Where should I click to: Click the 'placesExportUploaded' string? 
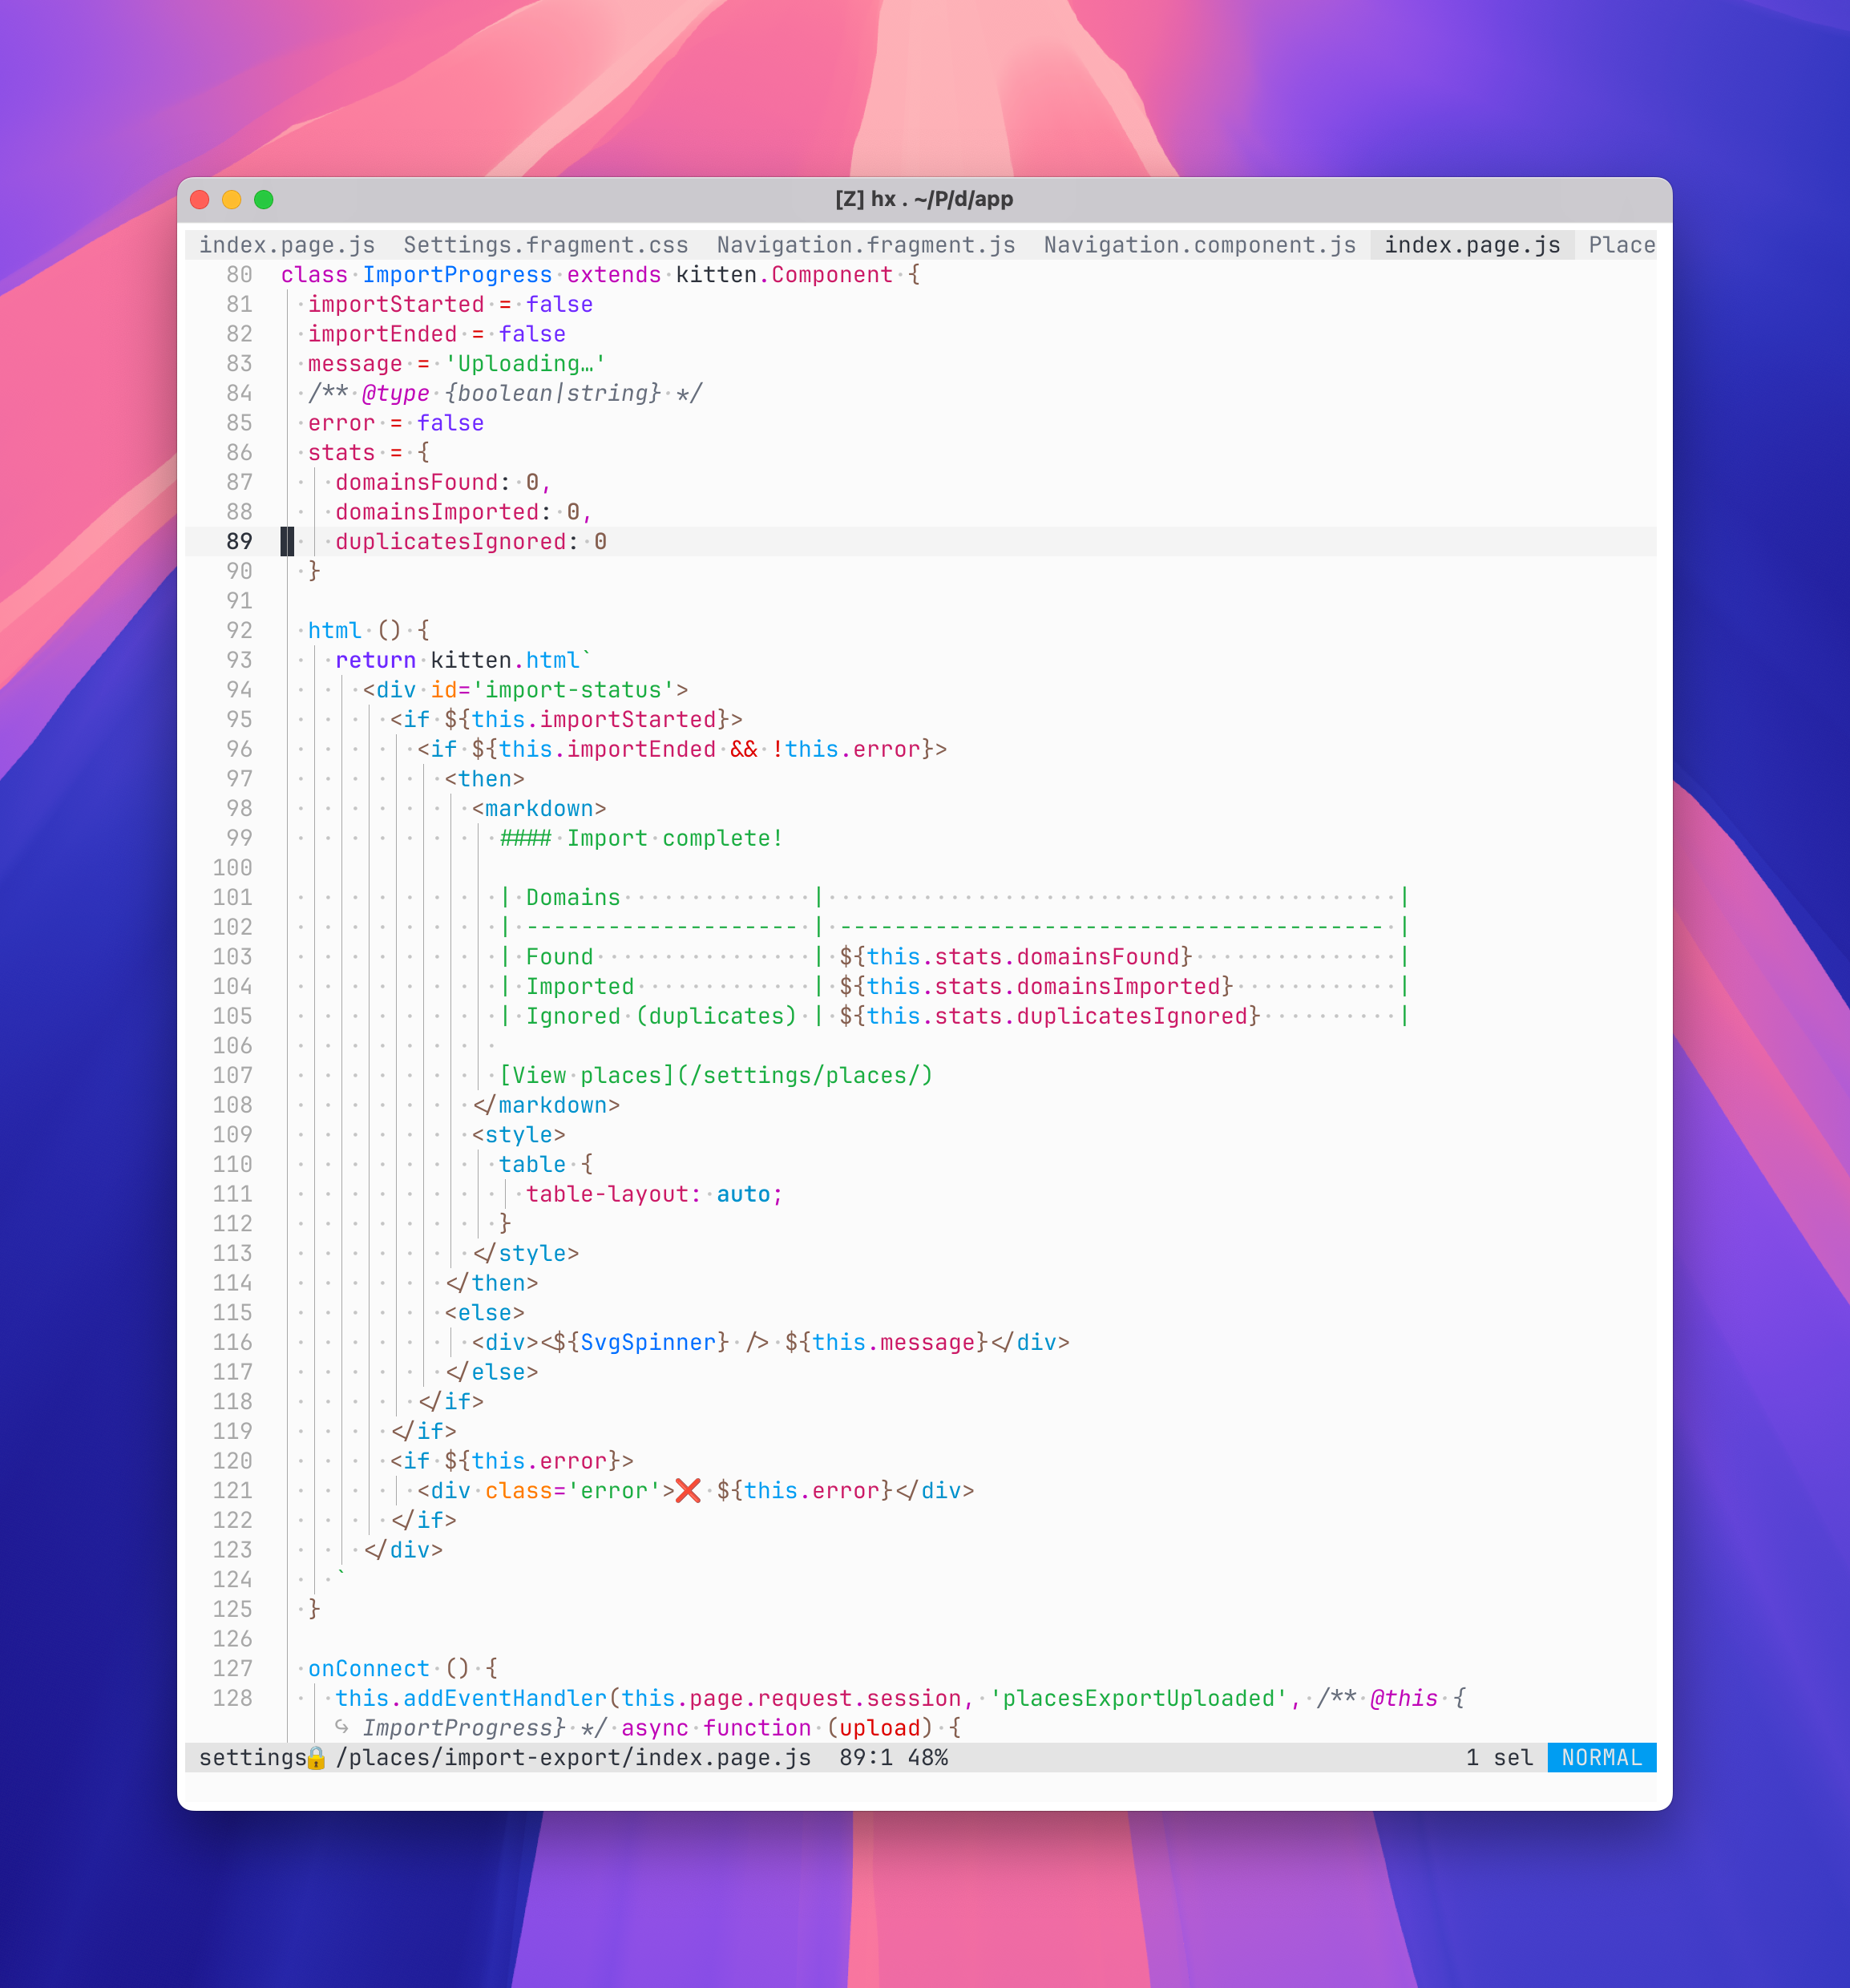(x=1139, y=1699)
